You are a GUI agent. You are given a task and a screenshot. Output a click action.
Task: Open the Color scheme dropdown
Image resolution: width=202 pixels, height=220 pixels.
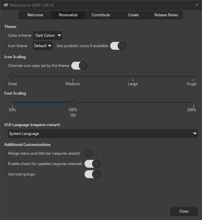click(48, 35)
